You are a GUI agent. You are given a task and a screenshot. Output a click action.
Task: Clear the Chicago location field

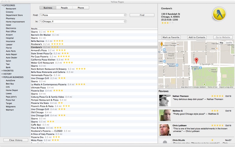click(125, 21)
